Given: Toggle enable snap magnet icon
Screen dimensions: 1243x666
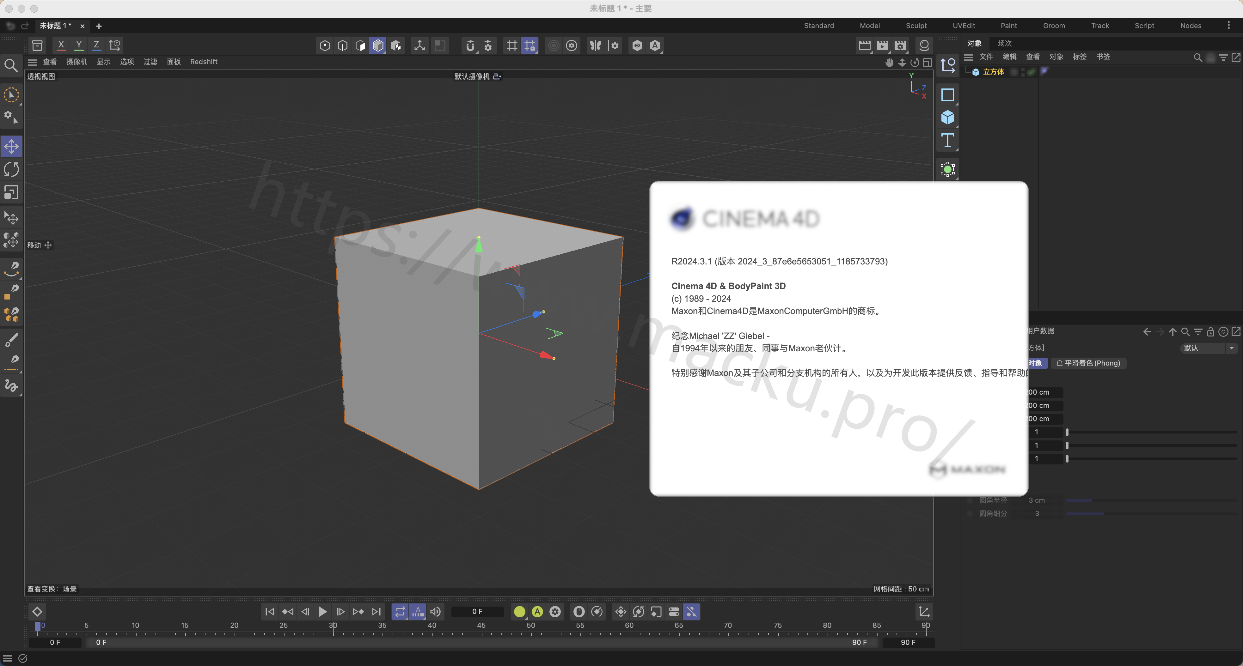Looking at the screenshot, I should tap(470, 45).
